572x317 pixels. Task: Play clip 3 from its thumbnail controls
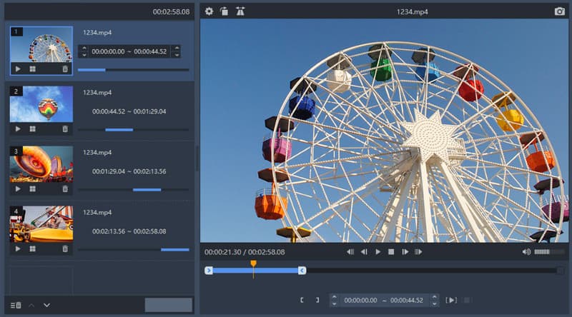click(x=18, y=189)
